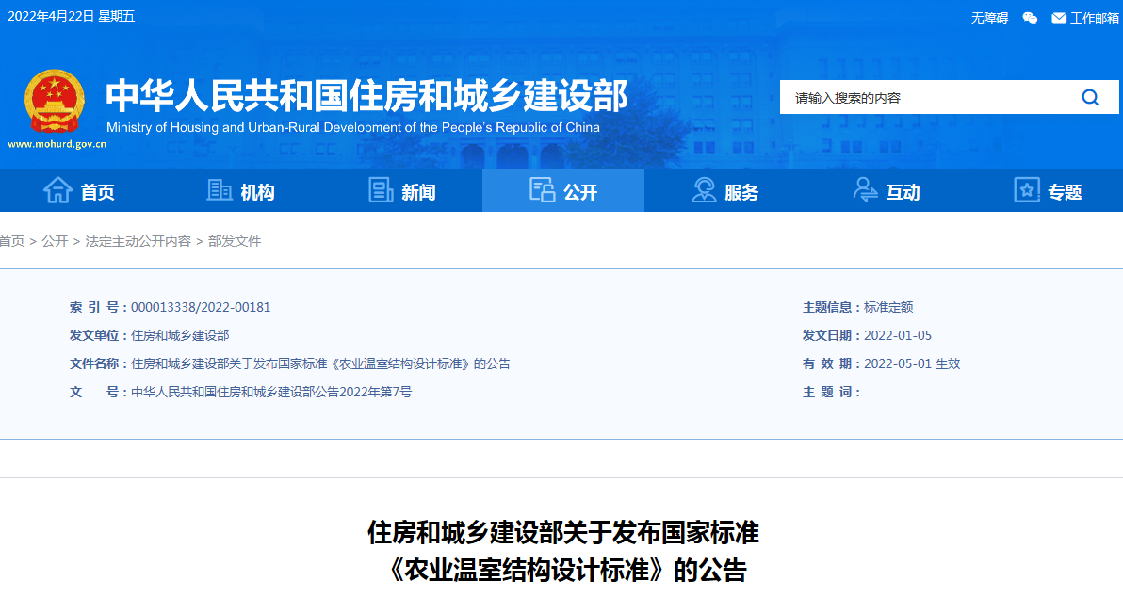Screen dimensions: 1123x597
Task: Click the newspaper icon beside 新闻
Action: 381,190
